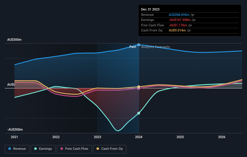The width and height of the screenshot is (247, 157).
Task: Click the teal Earnings data point at 2024
Action: 139,113
